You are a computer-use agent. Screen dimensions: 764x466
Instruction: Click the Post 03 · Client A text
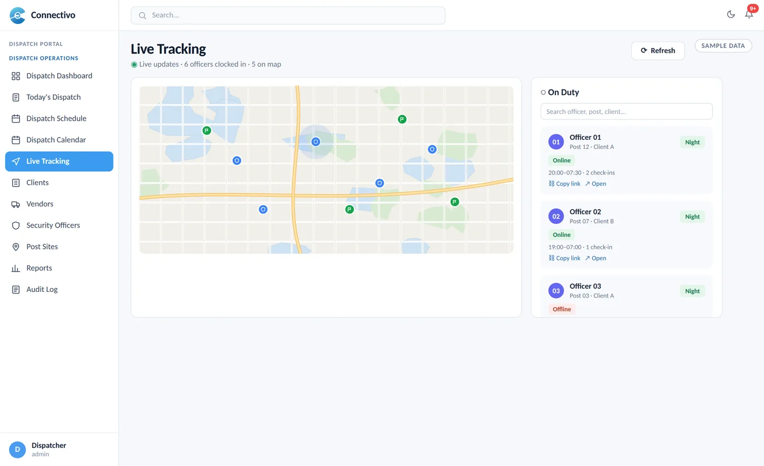click(592, 296)
